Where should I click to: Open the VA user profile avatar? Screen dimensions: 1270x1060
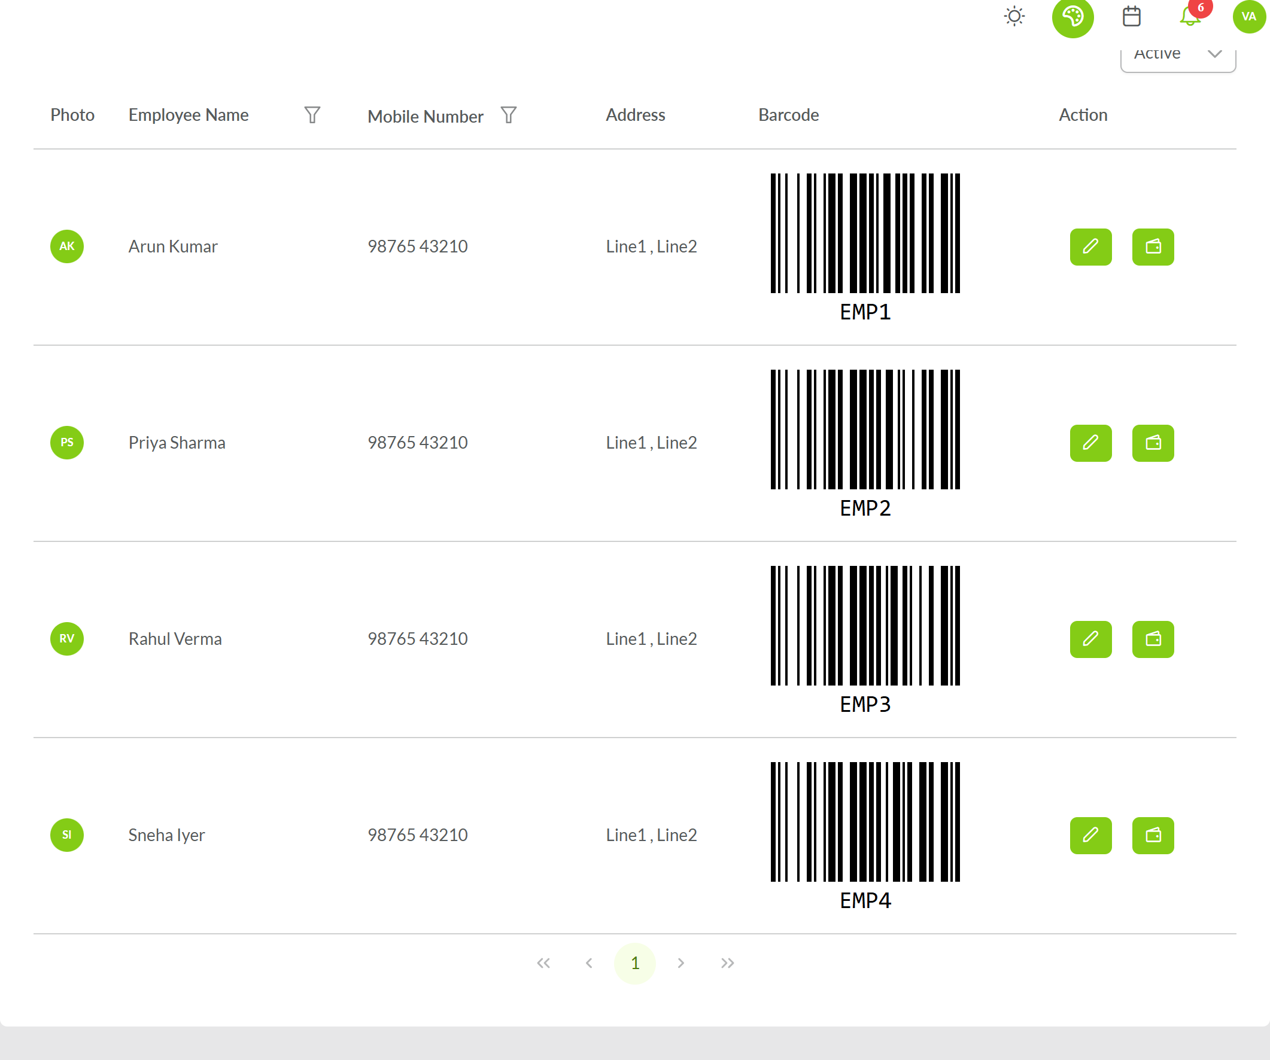click(x=1249, y=17)
